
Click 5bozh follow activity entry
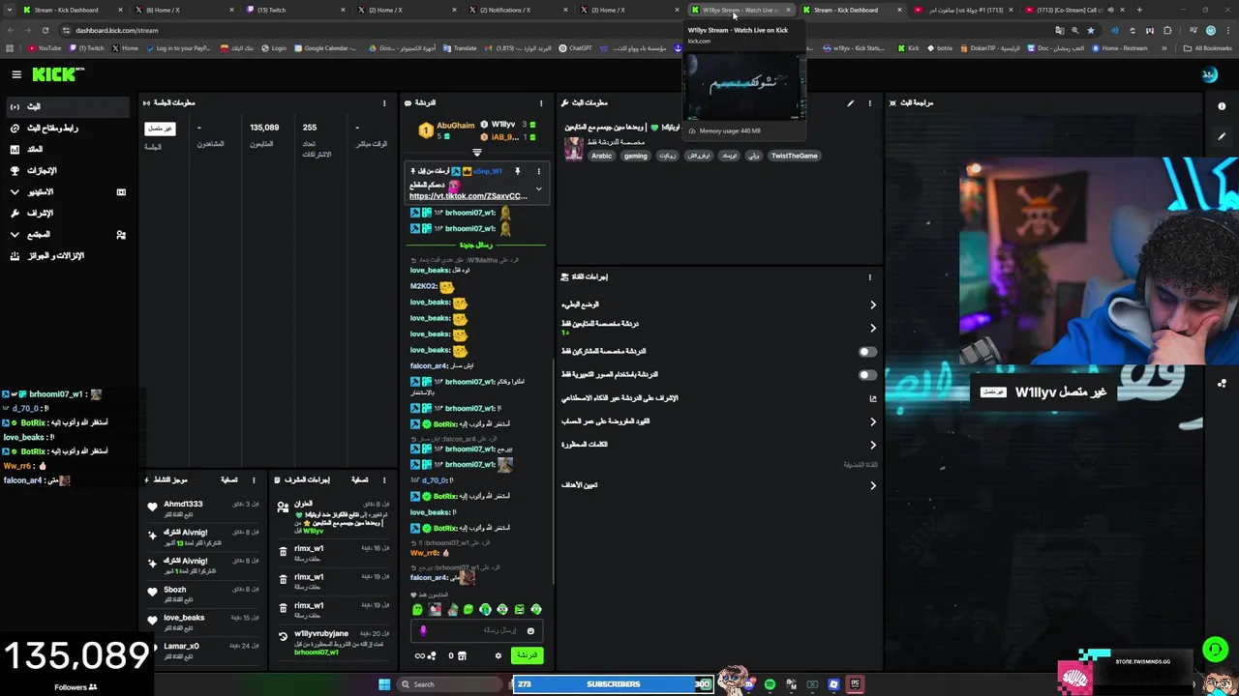tap(204, 593)
